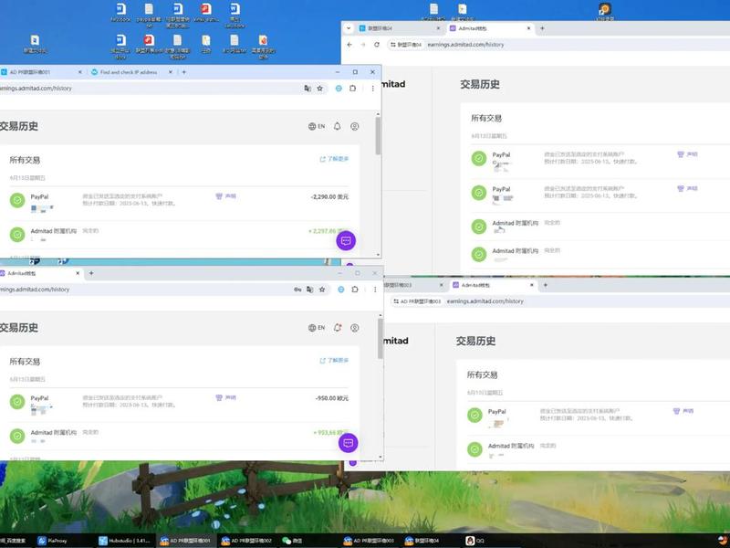
Task: Open 声明 link on second PayPal row, 联盟环境04 window
Action: [687, 188]
